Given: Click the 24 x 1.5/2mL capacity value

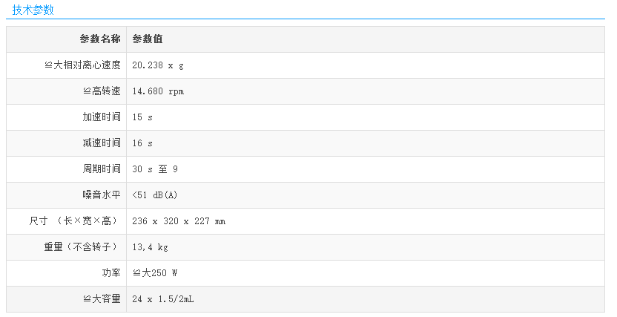Looking at the screenshot, I should [x=163, y=299].
